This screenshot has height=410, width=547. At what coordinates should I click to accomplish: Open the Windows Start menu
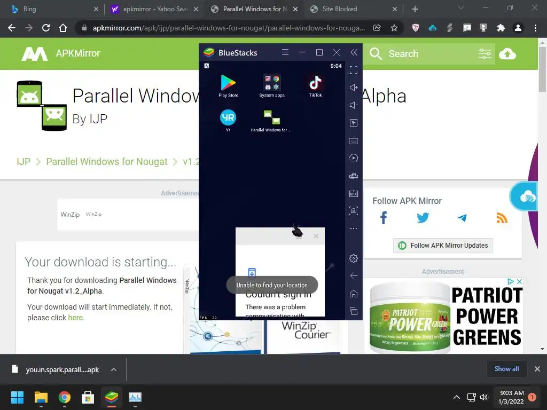(17, 397)
